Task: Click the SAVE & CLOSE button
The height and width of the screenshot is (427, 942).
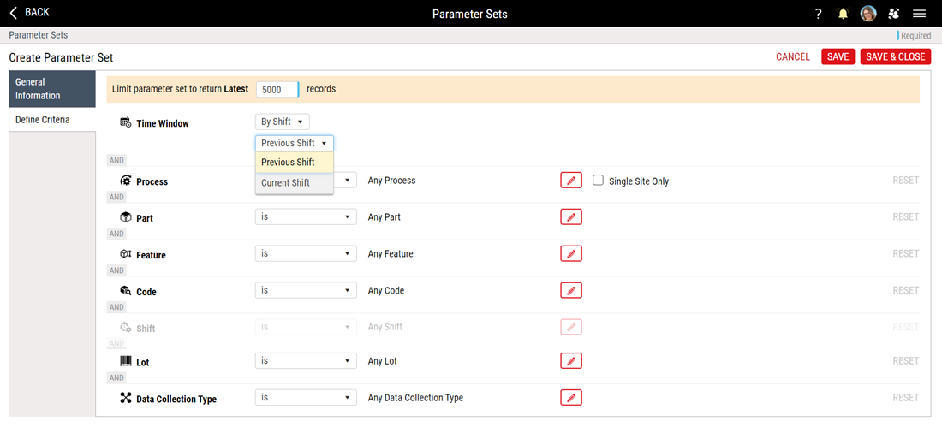Action: pyautogui.click(x=895, y=56)
